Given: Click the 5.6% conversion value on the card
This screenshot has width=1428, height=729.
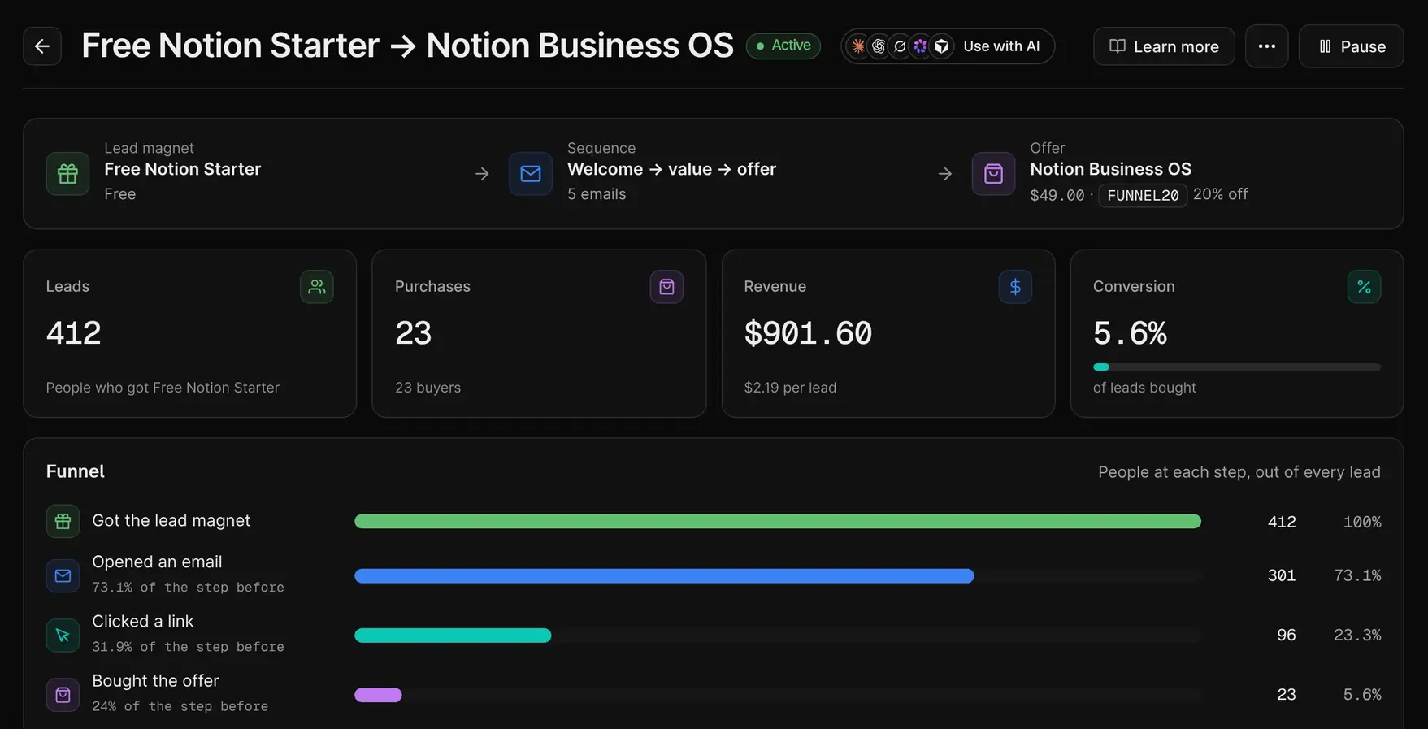Looking at the screenshot, I should [x=1130, y=333].
